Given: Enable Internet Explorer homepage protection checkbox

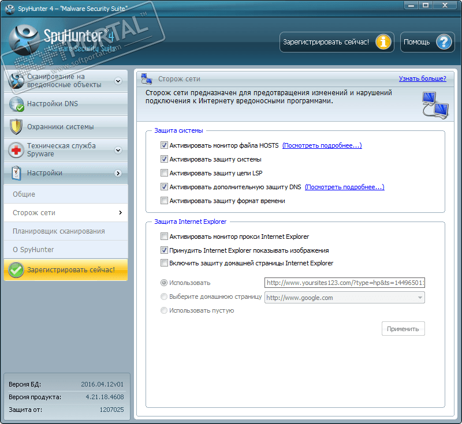Looking at the screenshot, I should (164, 262).
